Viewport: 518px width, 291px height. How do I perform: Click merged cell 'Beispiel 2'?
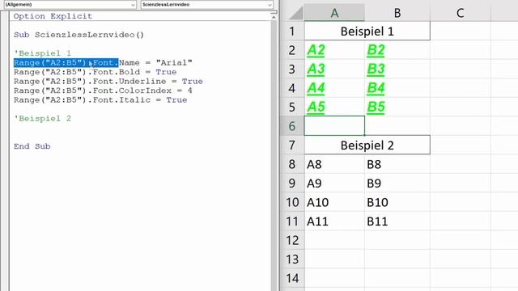(367, 145)
